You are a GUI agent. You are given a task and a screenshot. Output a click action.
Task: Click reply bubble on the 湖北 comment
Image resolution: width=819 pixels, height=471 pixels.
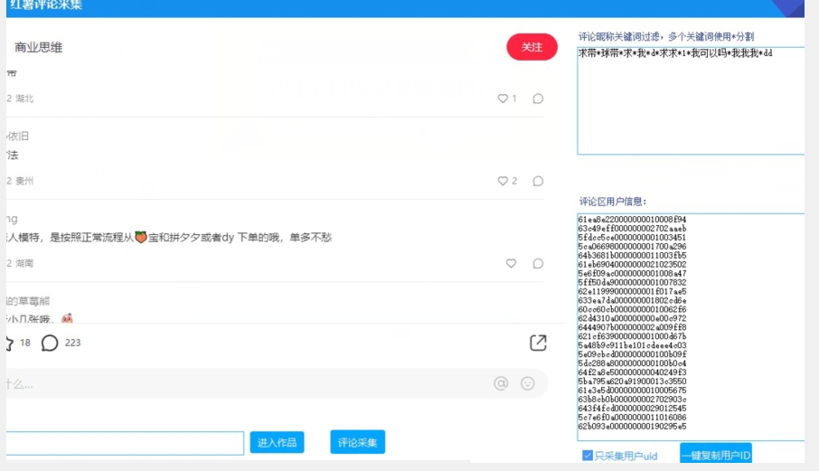tap(538, 99)
